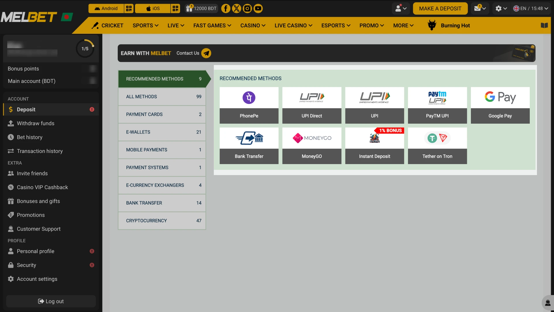Switch to the CRYPTOCURRENCY methods tab

point(162,220)
